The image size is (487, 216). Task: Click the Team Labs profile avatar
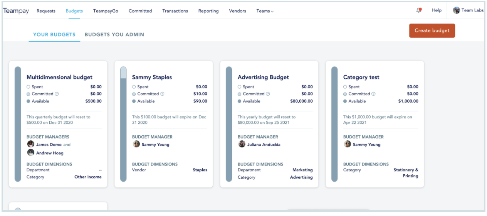(457, 10)
